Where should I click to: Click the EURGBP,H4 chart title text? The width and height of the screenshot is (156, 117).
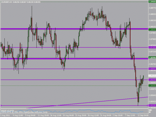pyautogui.click(x=6, y=2)
